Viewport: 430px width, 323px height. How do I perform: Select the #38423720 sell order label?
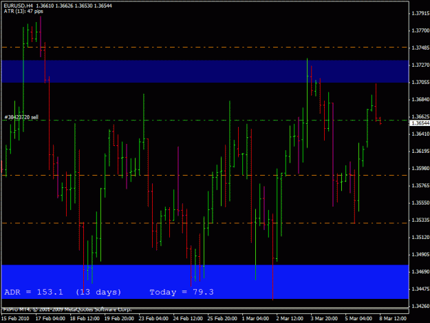coord(21,117)
